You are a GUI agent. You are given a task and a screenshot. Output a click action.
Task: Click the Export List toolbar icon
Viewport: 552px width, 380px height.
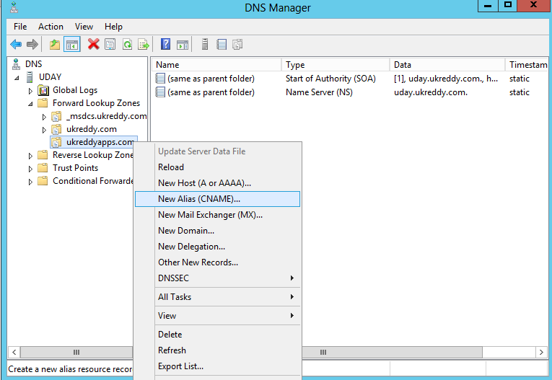tap(144, 44)
